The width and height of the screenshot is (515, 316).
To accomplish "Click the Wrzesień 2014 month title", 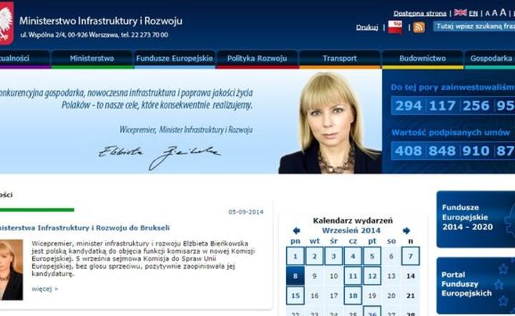I will tap(351, 231).
